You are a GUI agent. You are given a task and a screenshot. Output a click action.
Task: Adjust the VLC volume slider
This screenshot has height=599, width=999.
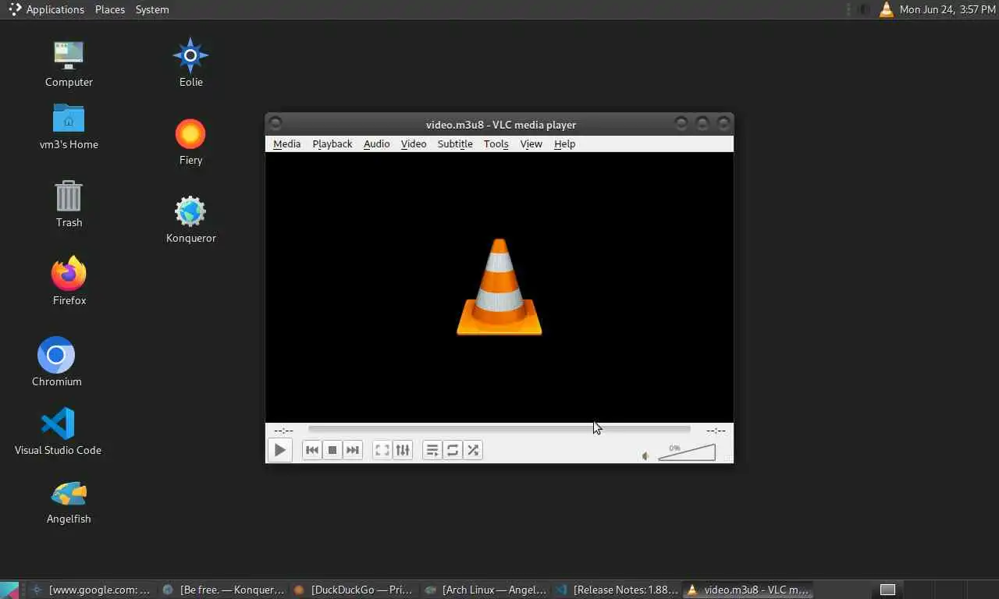687,452
